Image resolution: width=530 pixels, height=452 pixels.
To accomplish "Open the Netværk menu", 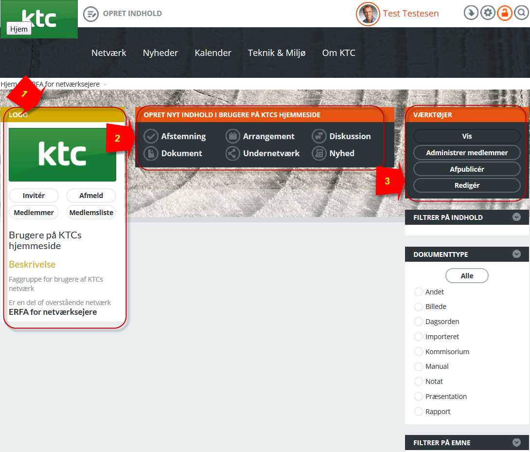I will point(109,53).
